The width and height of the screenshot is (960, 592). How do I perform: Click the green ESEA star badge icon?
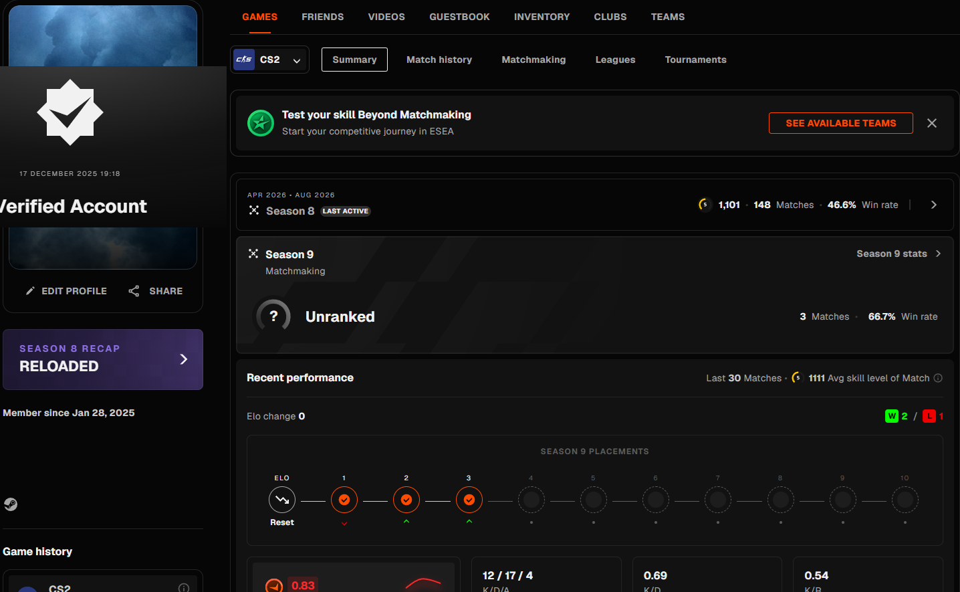point(261,123)
